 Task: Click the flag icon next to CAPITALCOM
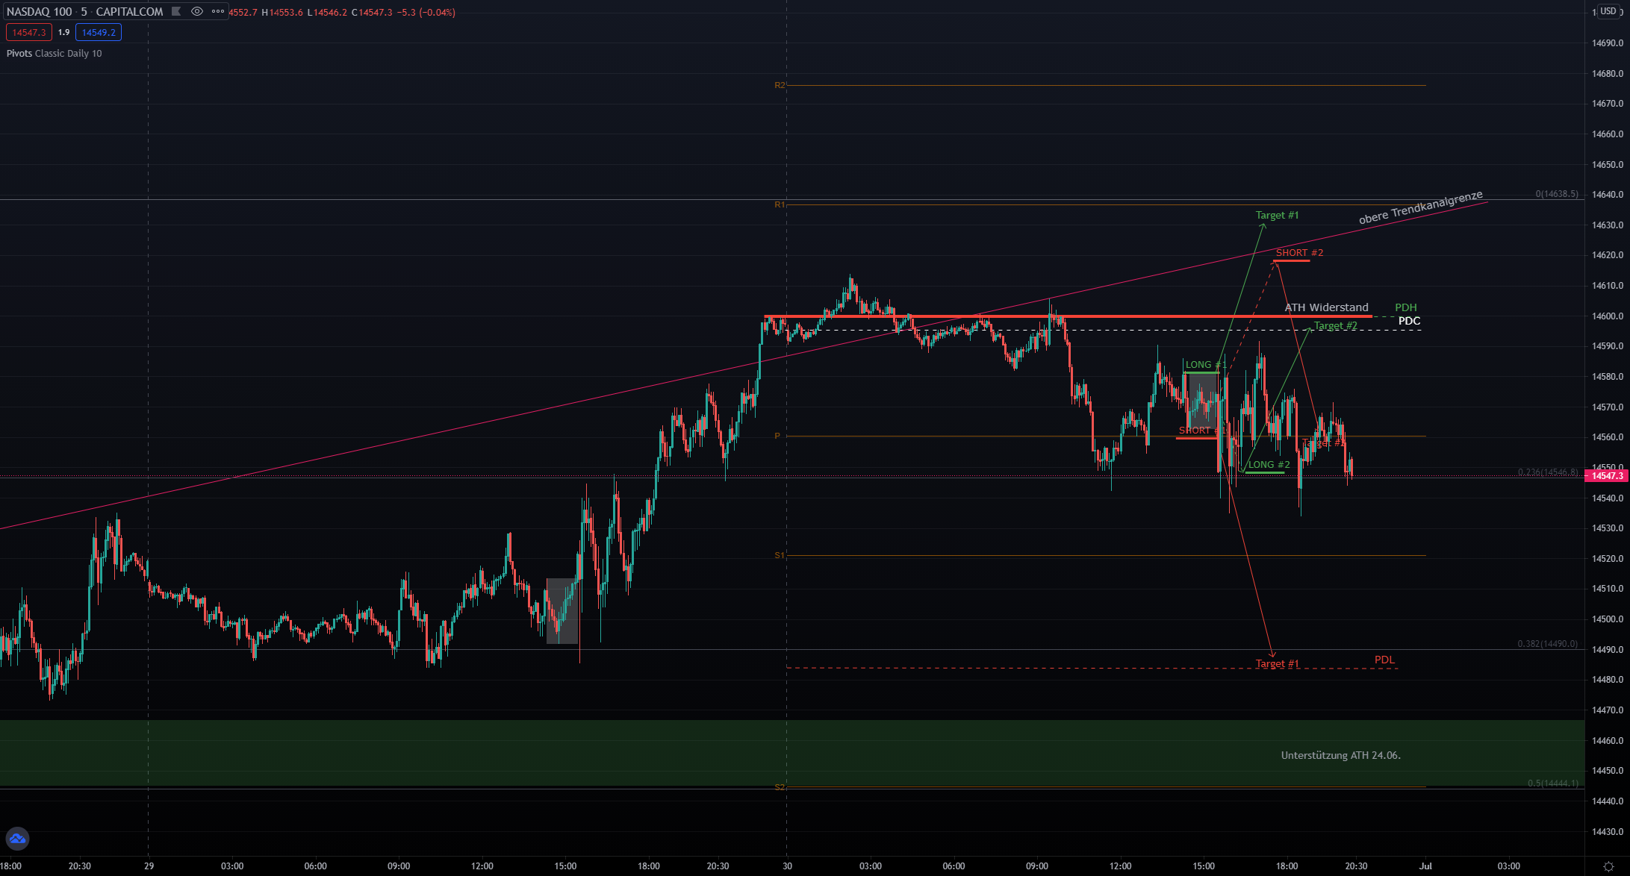[x=176, y=12]
